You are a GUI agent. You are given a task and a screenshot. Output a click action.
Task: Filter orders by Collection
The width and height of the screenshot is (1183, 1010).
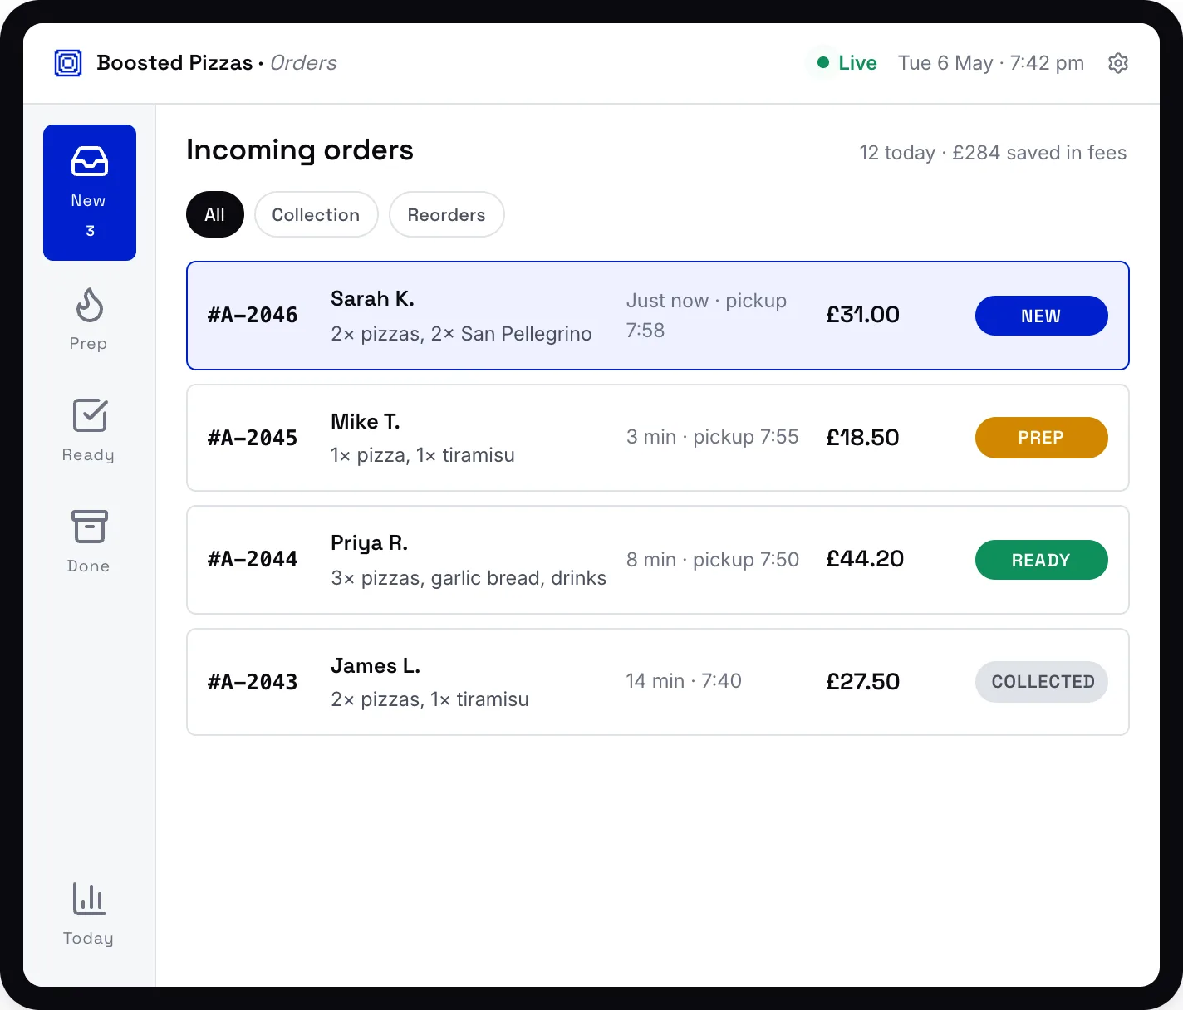pos(317,214)
